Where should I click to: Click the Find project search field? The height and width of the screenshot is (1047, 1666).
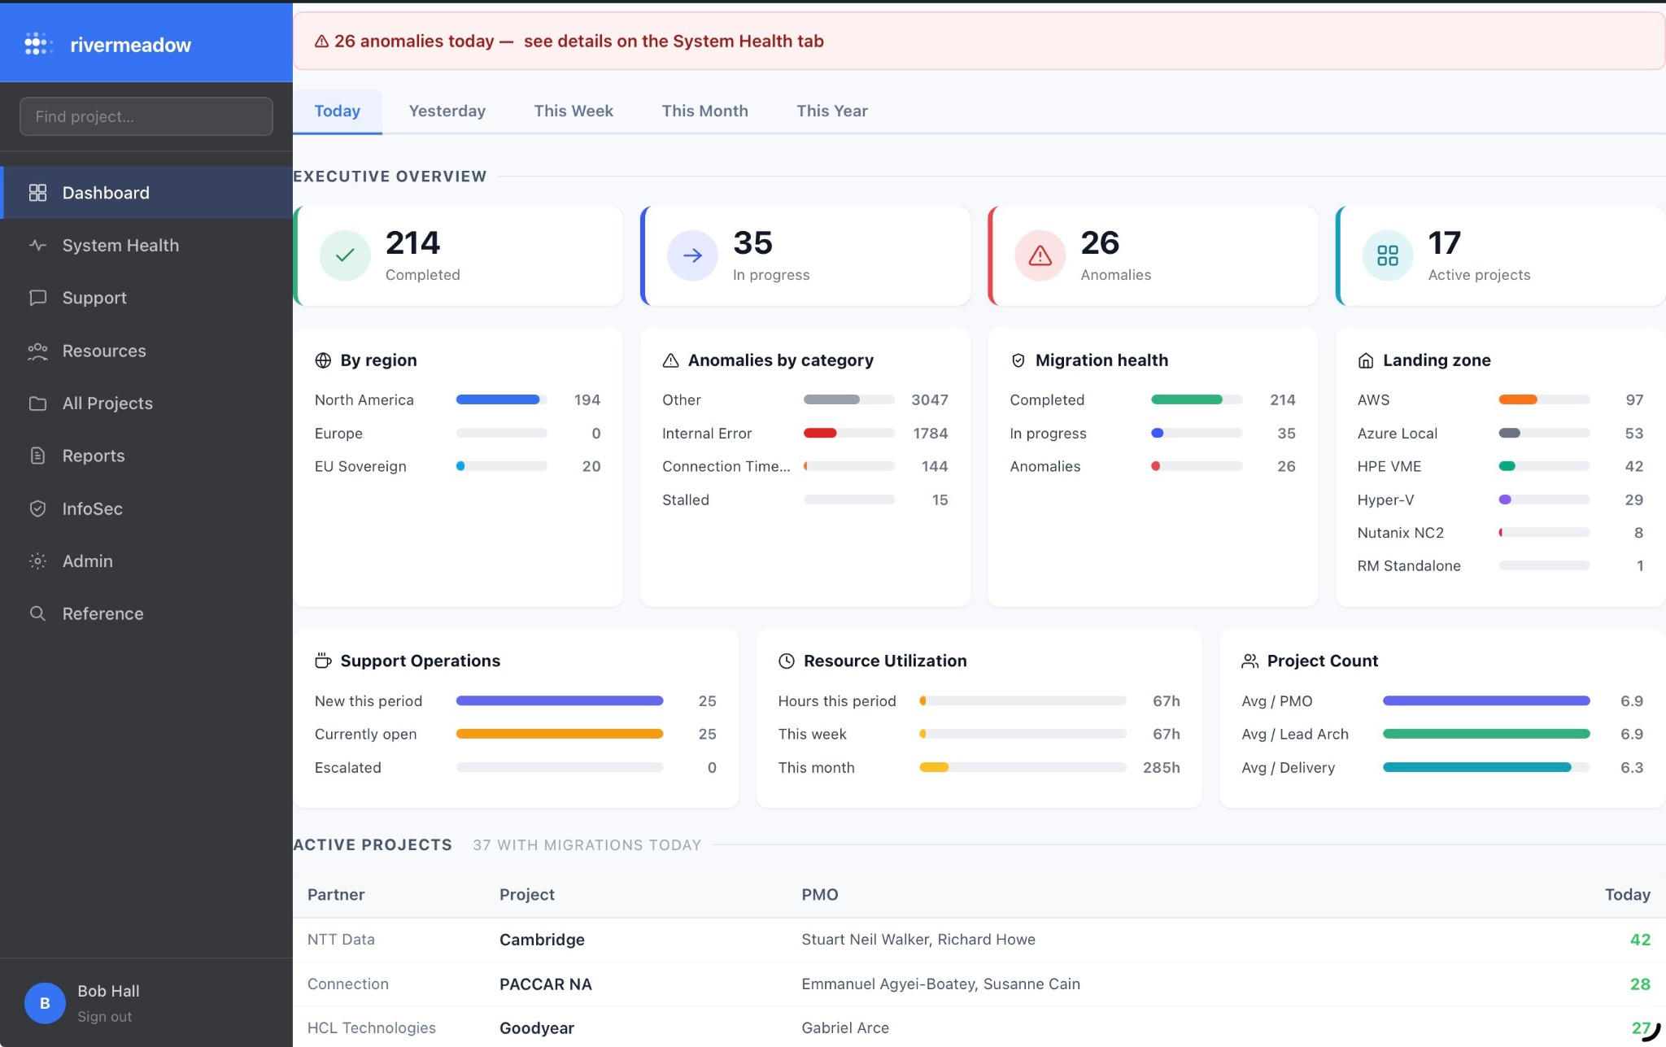[x=146, y=116]
